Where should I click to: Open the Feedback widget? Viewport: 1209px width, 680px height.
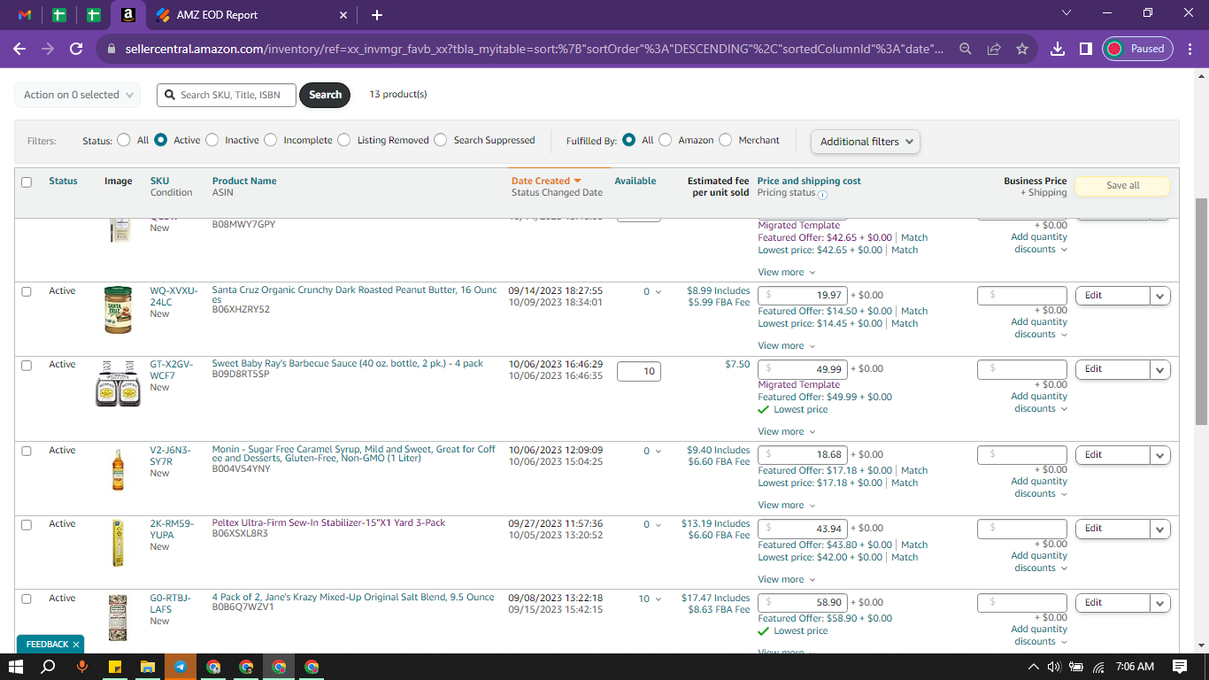[x=47, y=645]
